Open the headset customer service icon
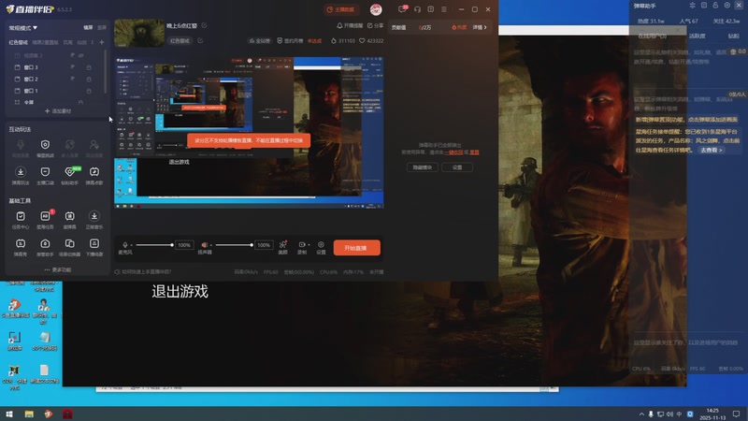This screenshot has height=421, width=748. click(x=417, y=9)
